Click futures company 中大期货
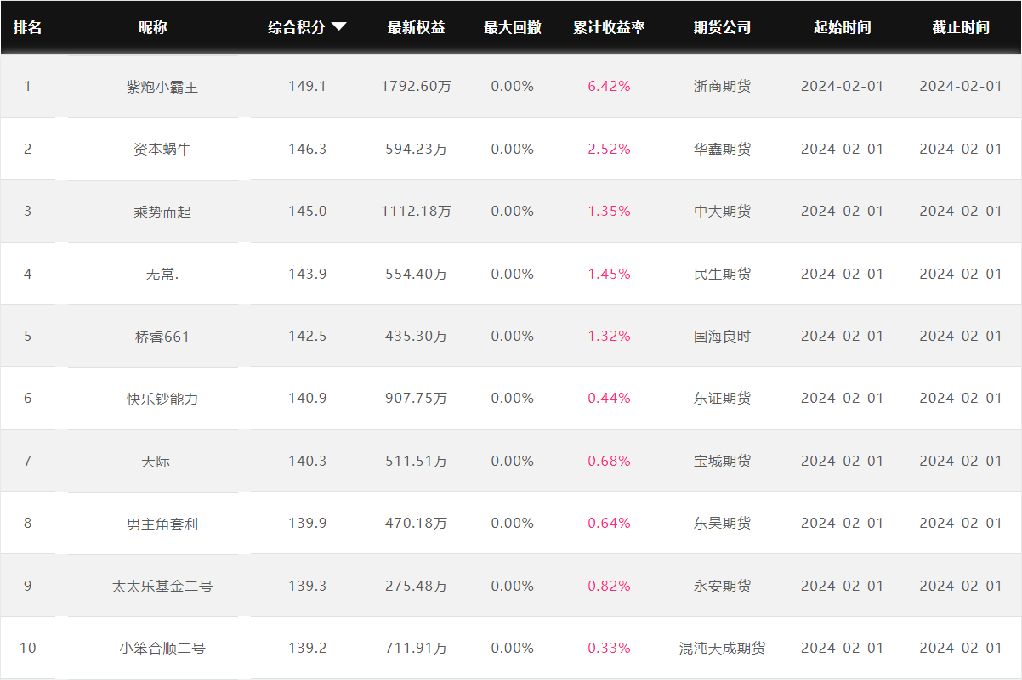This screenshot has height=680, width=1022. (x=723, y=212)
